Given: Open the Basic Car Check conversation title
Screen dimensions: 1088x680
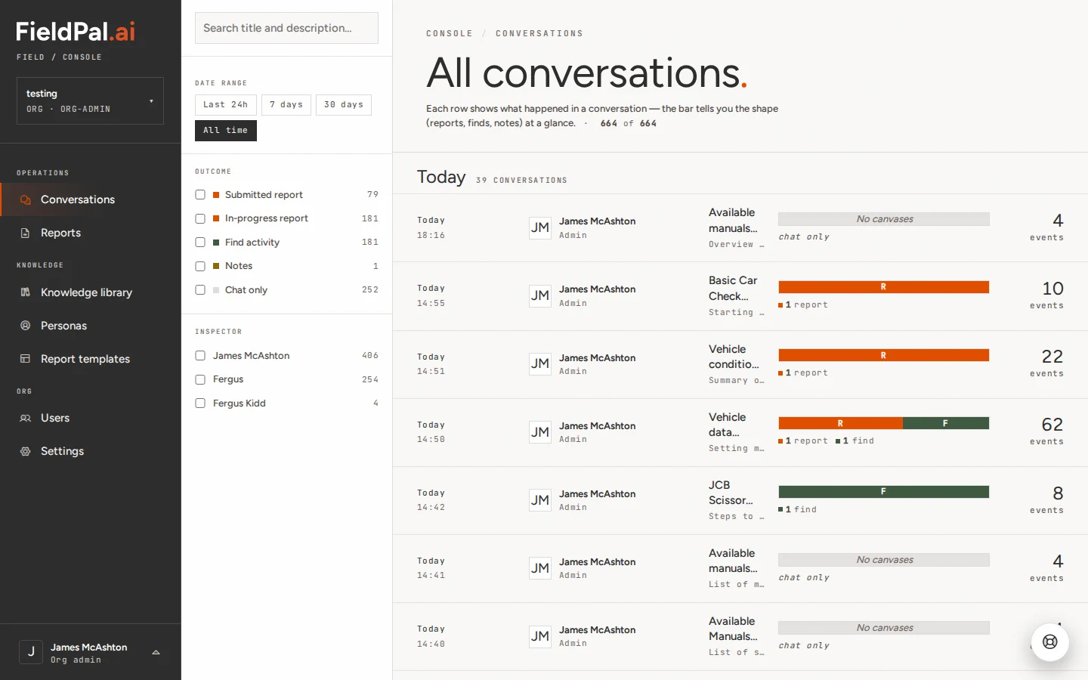Looking at the screenshot, I should [x=733, y=289].
